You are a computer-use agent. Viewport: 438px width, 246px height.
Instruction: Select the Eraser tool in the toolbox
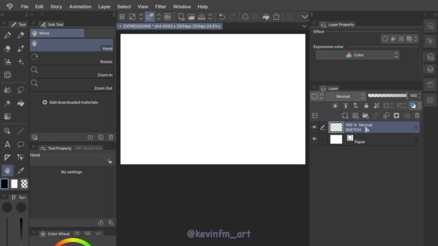(x=7, y=49)
